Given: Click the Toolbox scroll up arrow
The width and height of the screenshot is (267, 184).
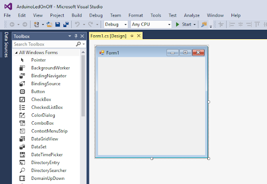Looking at the screenshot, I should click(x=83, y=52).
